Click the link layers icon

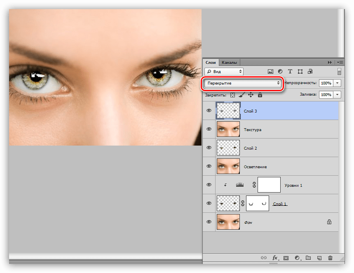tap(264, 258)
